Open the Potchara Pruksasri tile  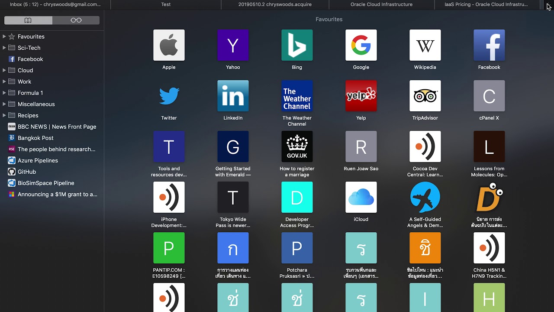[297, 248]
